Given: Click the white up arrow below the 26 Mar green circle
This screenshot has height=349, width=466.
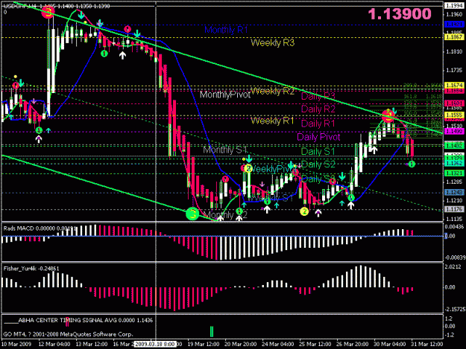Looking at the screenshot, I should click(x=351, y=205).
